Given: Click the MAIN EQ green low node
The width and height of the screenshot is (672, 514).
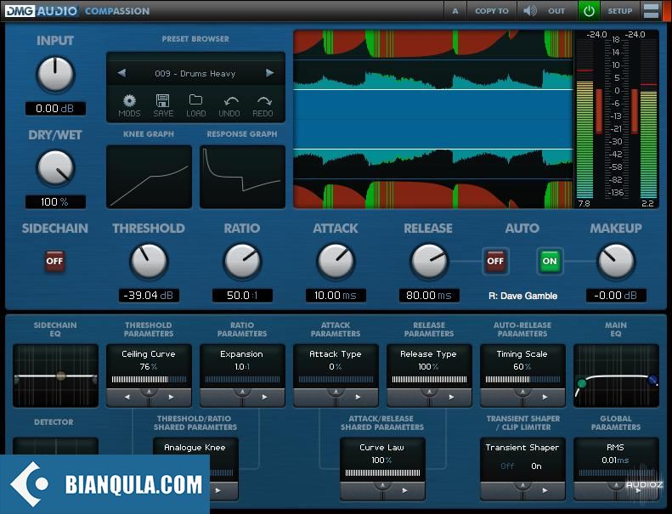Looking at the screenshot, I should coord(582,383).
